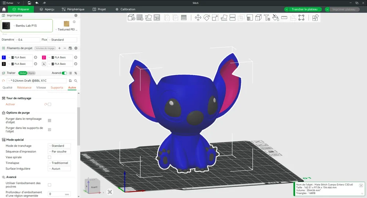Select the Supports settings tab

(x=57, y=87)
